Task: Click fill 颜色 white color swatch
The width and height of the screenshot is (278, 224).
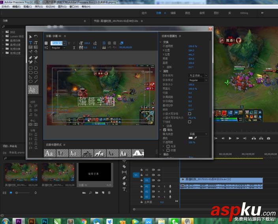Action: pos(191,138)
